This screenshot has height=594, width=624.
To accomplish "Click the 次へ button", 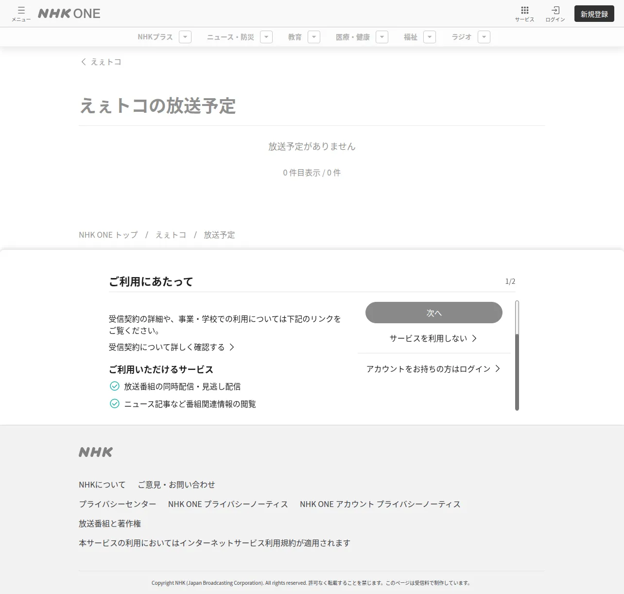I will point(434,313).
